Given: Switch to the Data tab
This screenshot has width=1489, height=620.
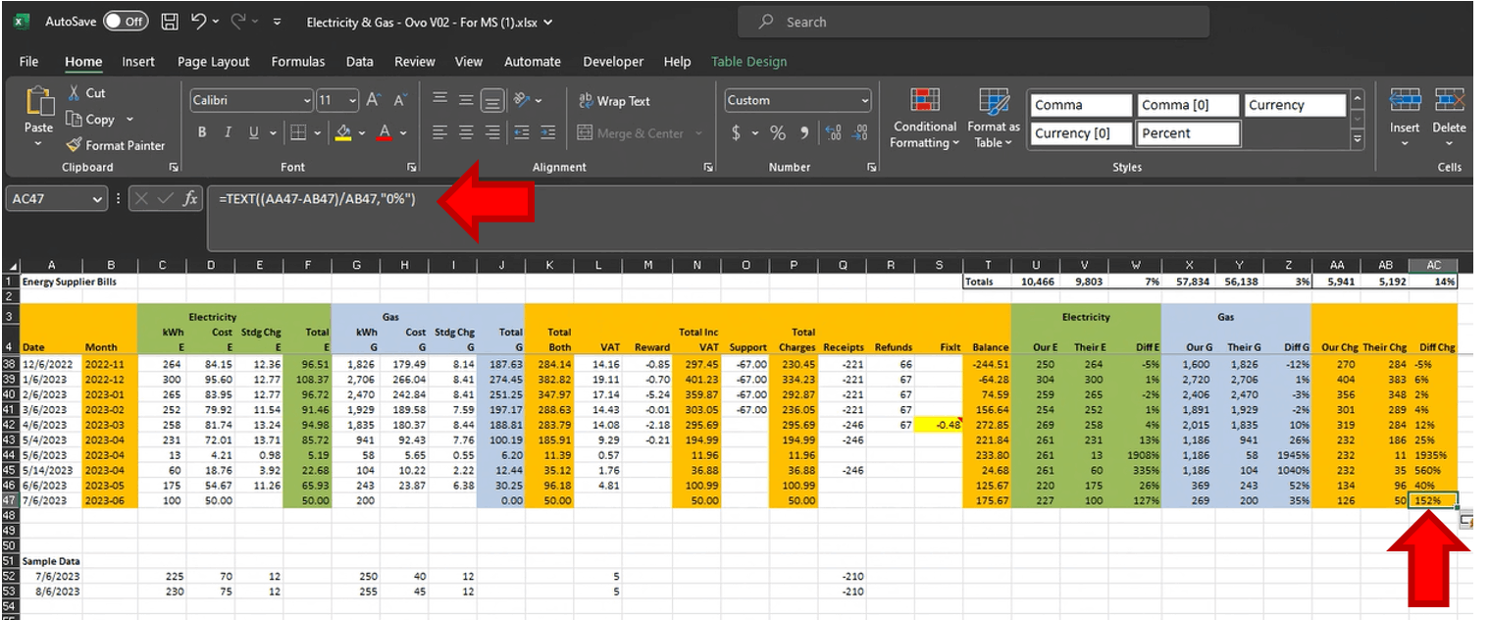Looking at the screenshot, I should pos(359,61).
